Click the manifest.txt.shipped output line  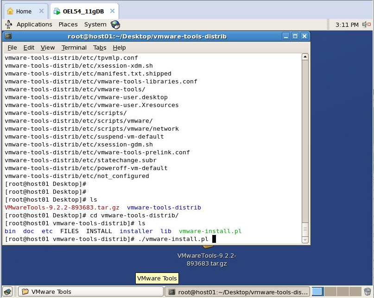coord(88,74)
